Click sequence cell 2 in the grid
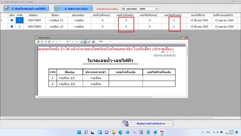Image resolution: width=241 pixels, height=136 pixels. click(x=20, y=27)
